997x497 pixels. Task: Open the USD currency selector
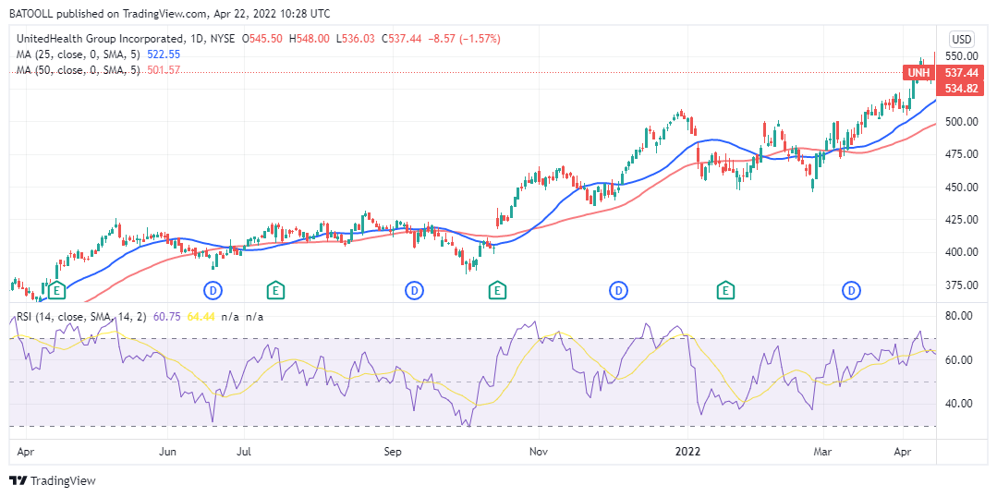[x=962, y=40]
